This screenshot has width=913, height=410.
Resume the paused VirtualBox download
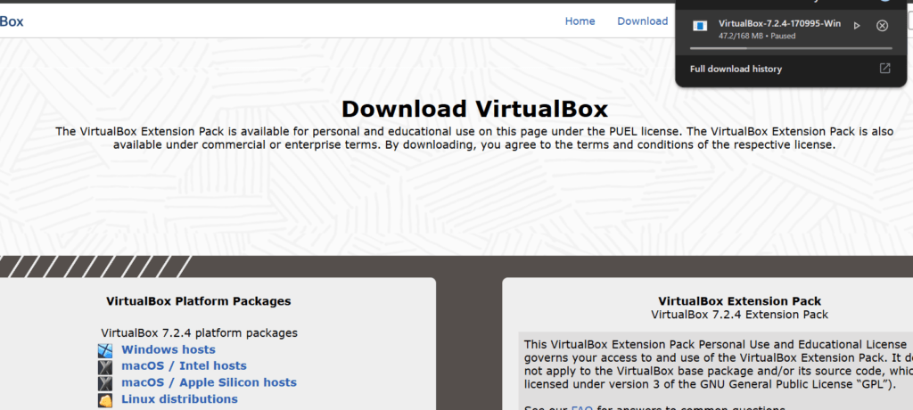[x=857, y=26]
